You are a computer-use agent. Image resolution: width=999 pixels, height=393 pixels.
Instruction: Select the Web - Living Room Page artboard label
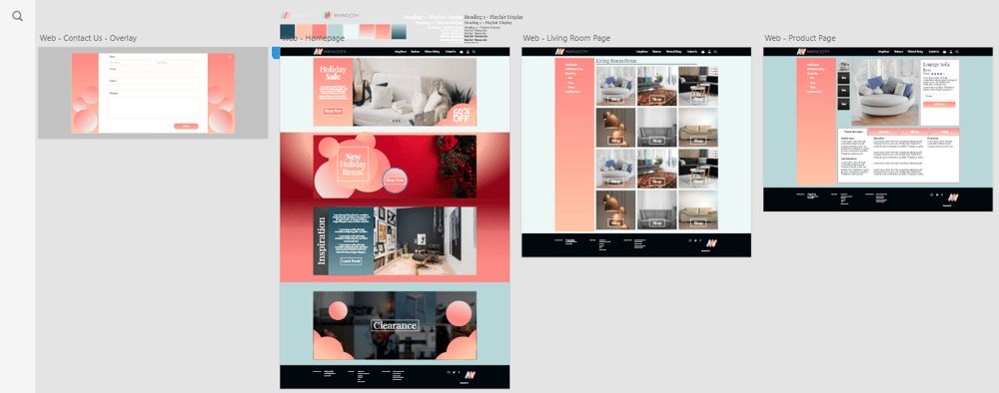566,38
